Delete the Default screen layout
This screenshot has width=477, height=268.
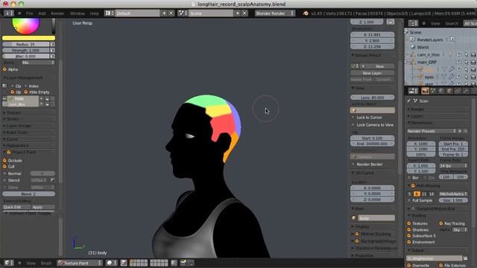pos(171,13)
